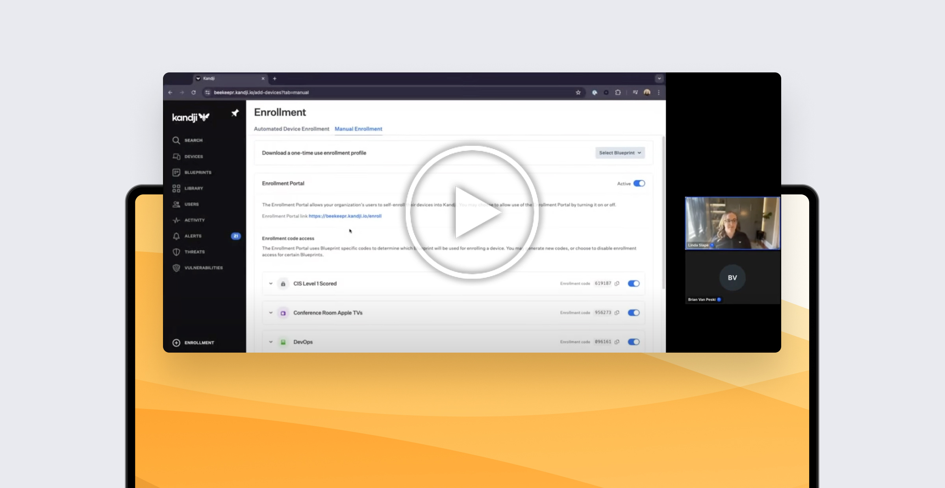
Task: Open the Blueprints section icon
Action: point(176,172)
